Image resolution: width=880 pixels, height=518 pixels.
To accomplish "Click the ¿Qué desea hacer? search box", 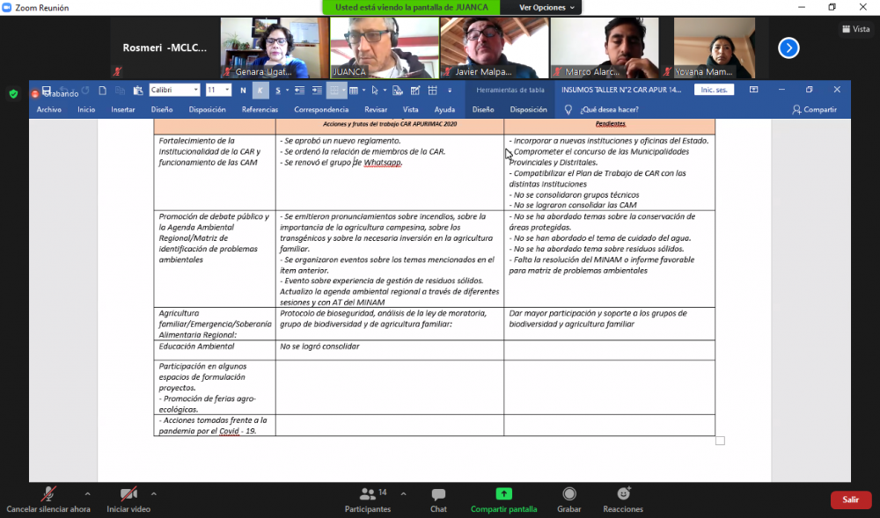I will 609,110.
